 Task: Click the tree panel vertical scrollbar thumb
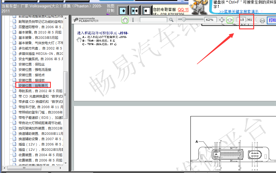pos(65,95)
